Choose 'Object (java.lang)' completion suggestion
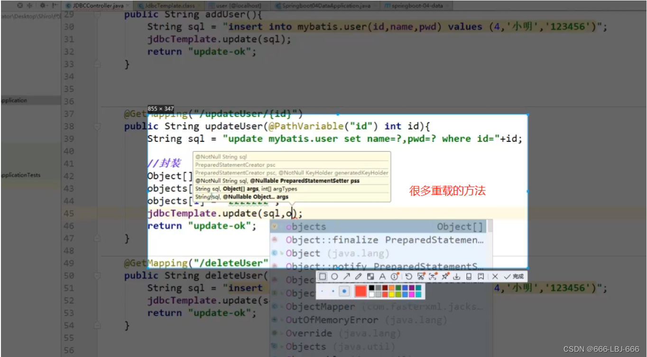Viewport: 647px width, 357px height. click(x=378, y=253)
